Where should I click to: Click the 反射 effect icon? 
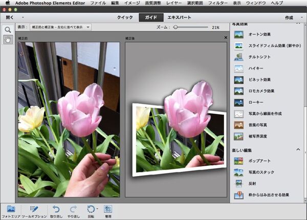click(238, 184)
